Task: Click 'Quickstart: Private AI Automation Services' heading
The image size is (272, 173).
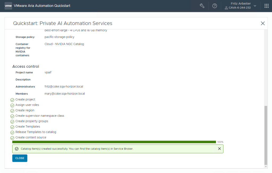Action: (x=63, y=23)
